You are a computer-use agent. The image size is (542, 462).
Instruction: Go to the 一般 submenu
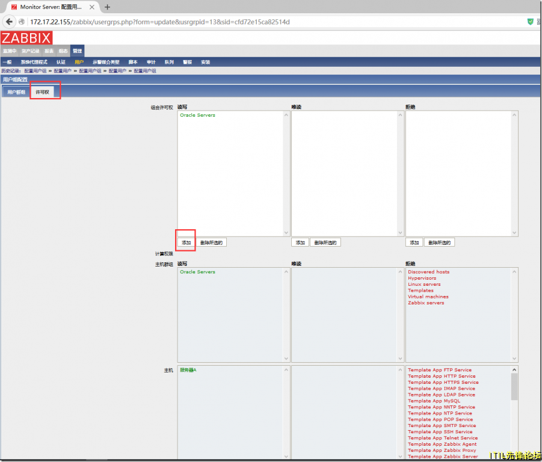click(7, 62)
